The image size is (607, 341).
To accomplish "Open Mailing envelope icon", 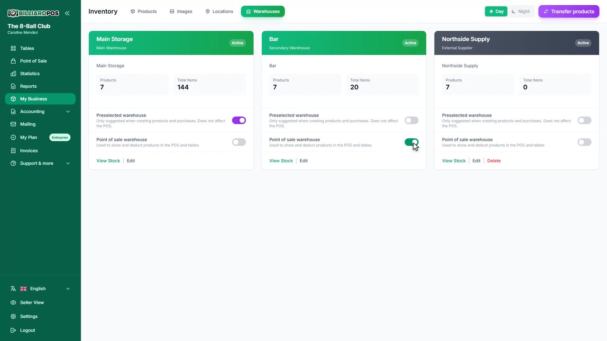I will coord(13,124).
